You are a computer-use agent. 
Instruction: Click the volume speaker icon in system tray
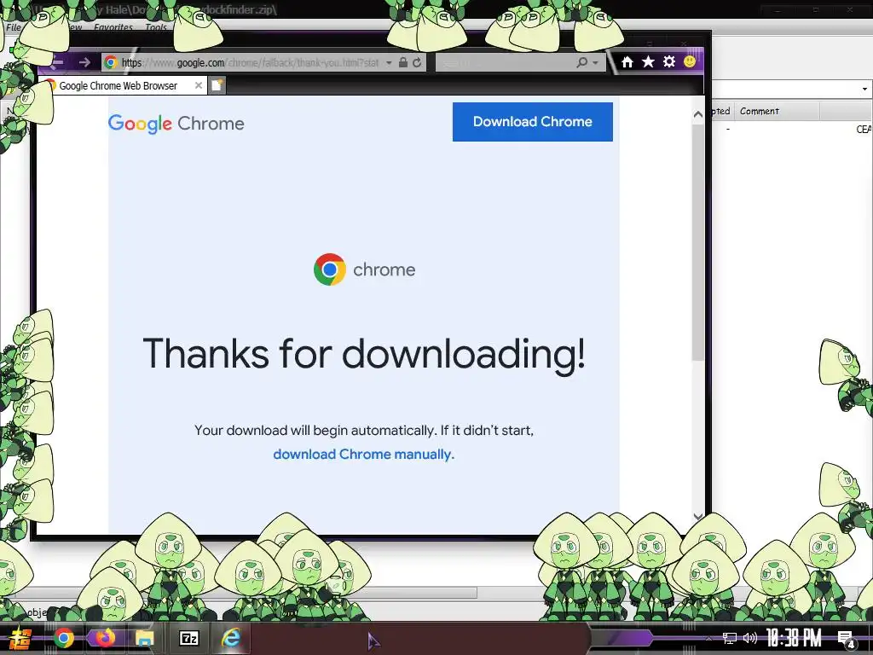tap(750, 638)
